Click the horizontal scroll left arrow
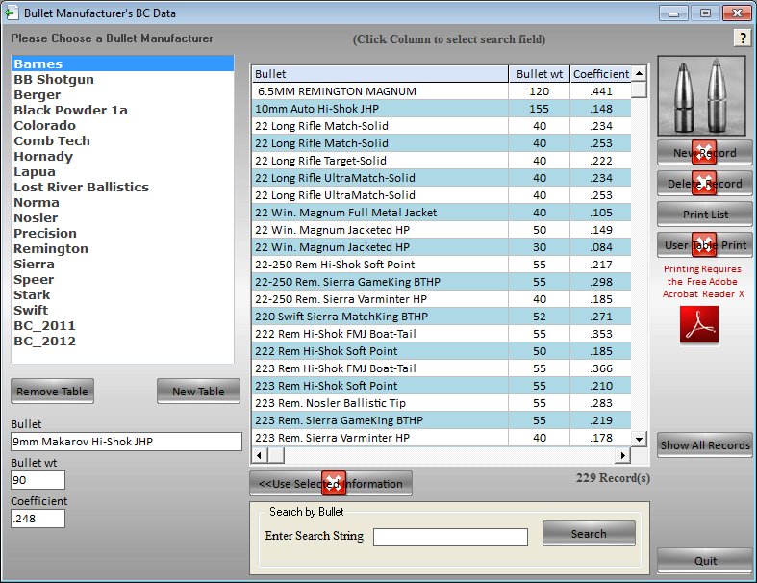 point(260,455)
